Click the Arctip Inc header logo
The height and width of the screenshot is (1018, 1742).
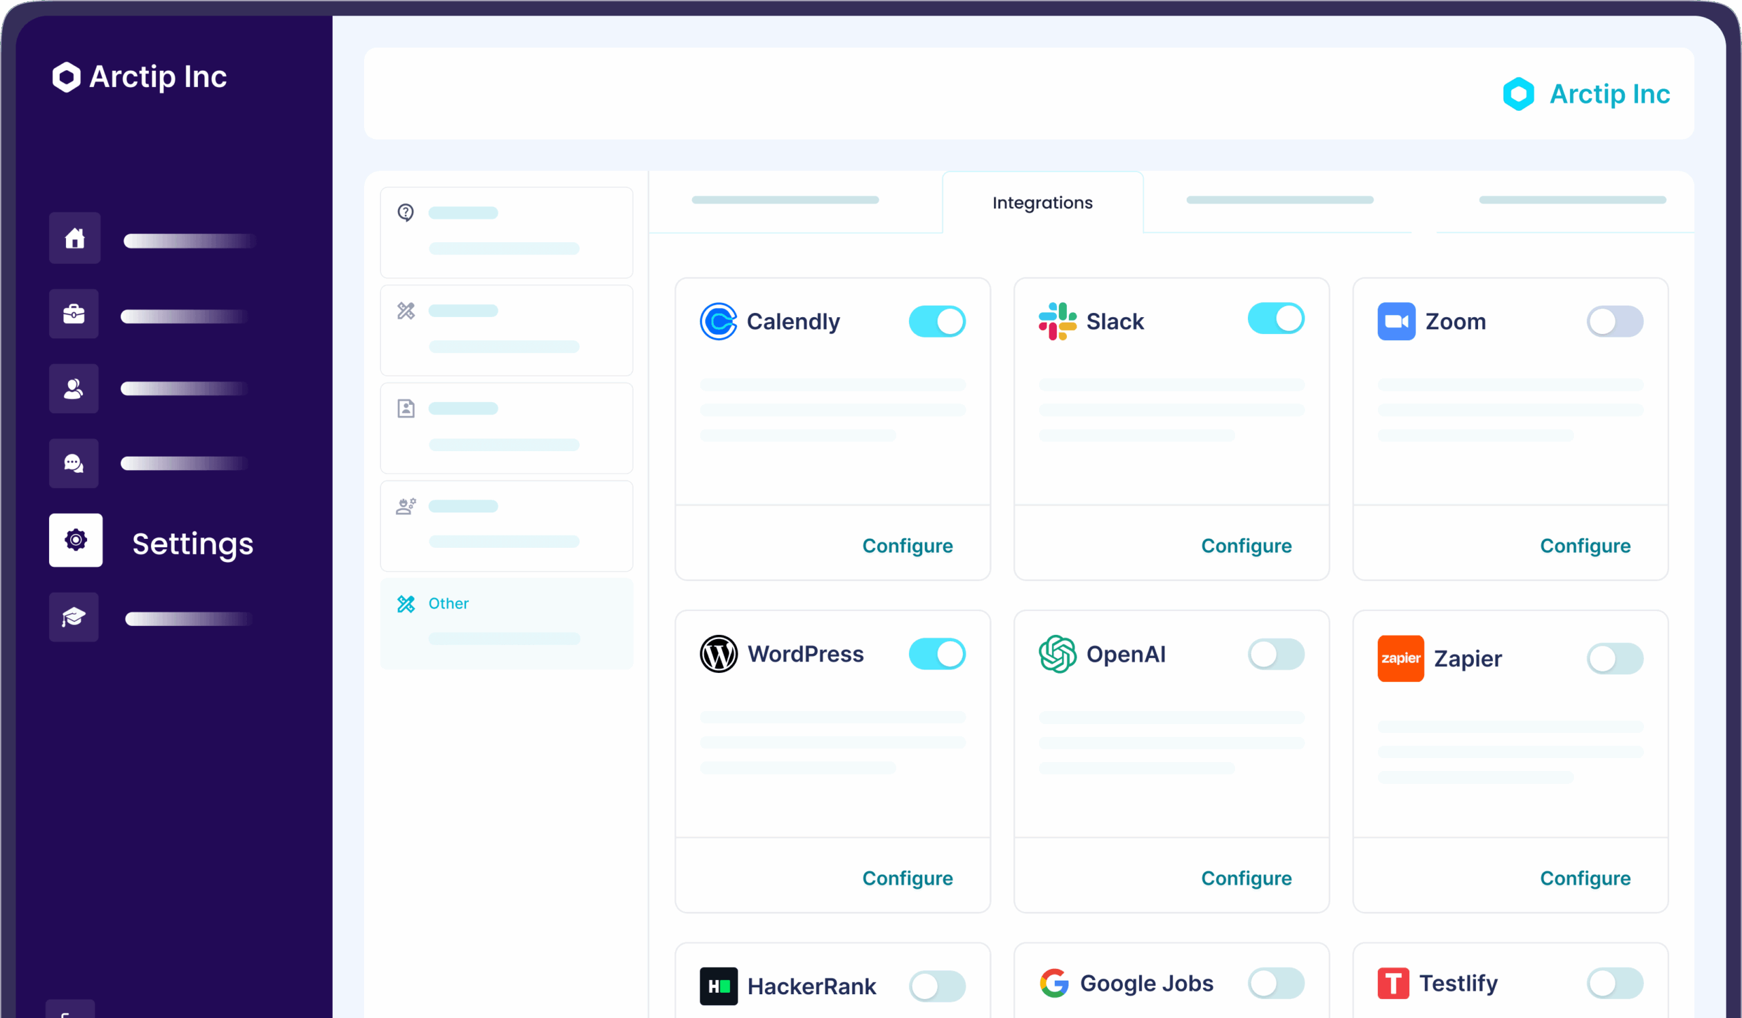(x=1585, y=94)
